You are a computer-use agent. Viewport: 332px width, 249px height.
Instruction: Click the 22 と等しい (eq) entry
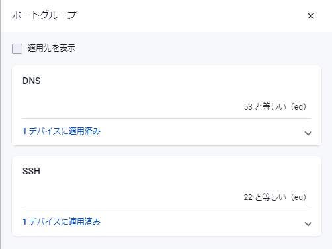[x=275, y=197]
